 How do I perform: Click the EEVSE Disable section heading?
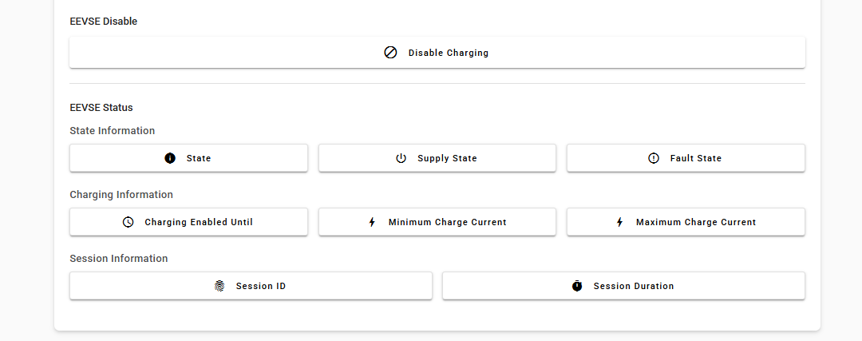(104, 22)
